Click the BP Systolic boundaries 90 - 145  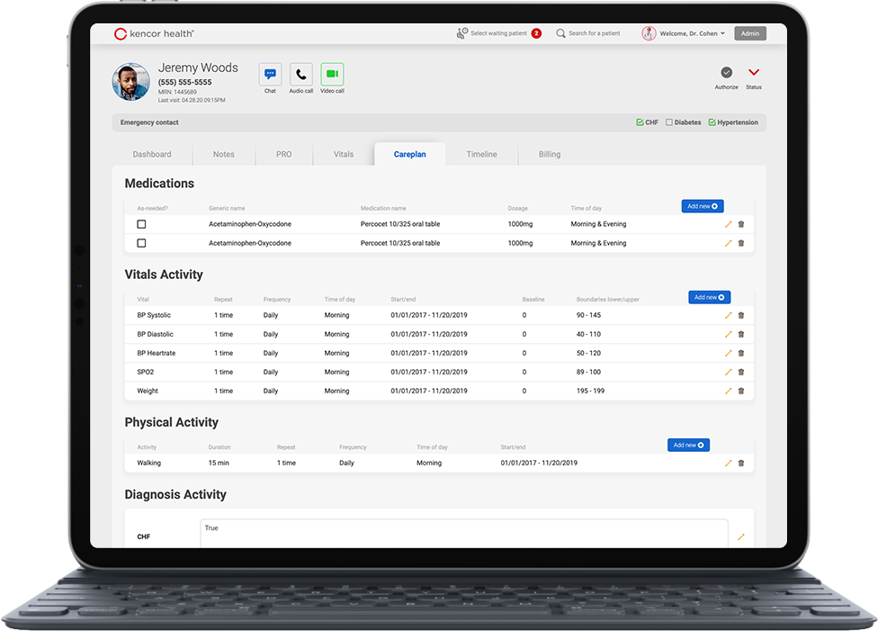[x=588, y=315]
